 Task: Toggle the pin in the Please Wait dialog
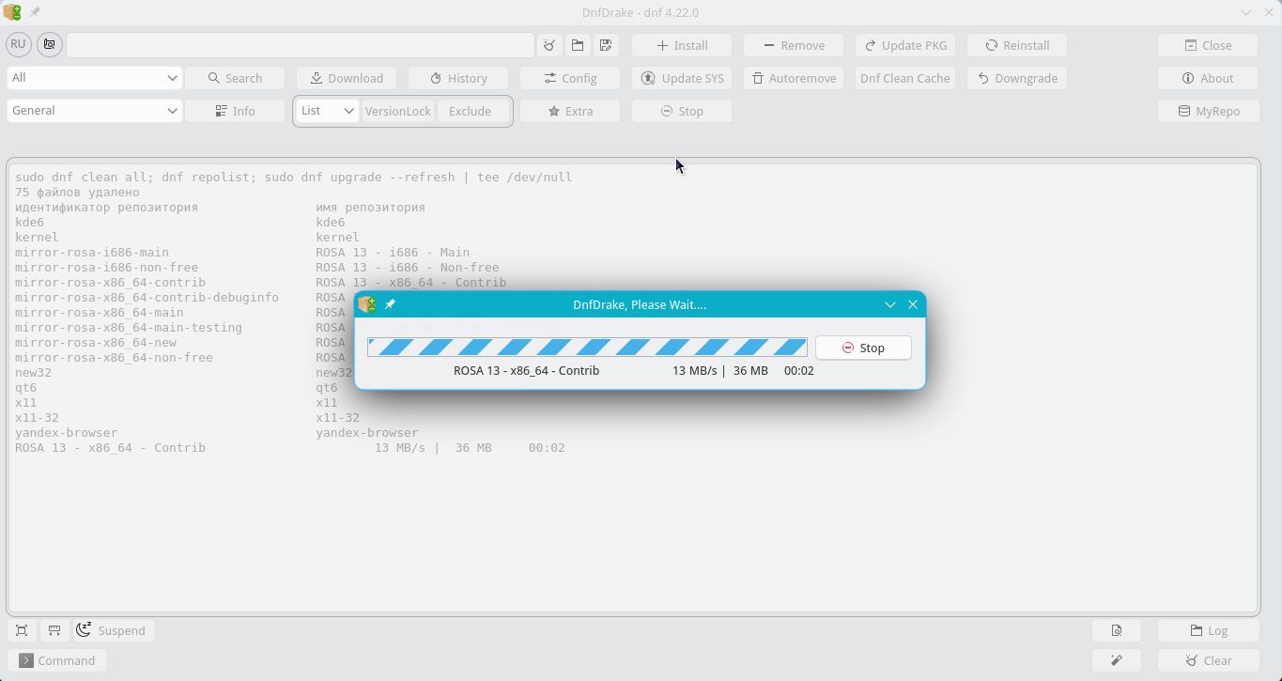pyautogui.click(x=390, y=304)
